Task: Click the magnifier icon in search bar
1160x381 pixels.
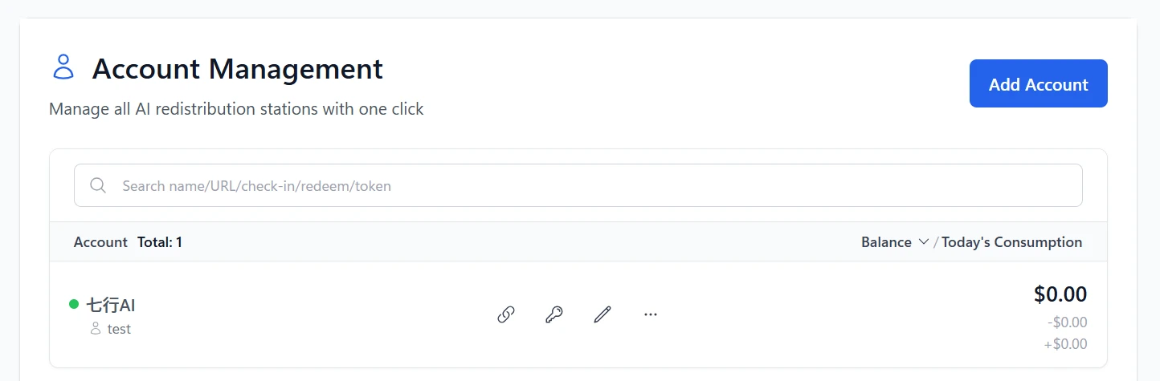Action: (98, 185)
